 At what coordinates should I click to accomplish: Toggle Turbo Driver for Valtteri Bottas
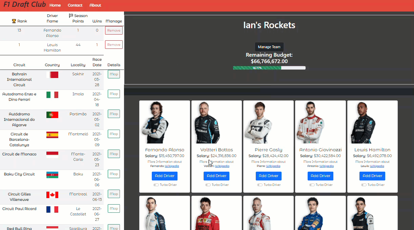point(208,185)
